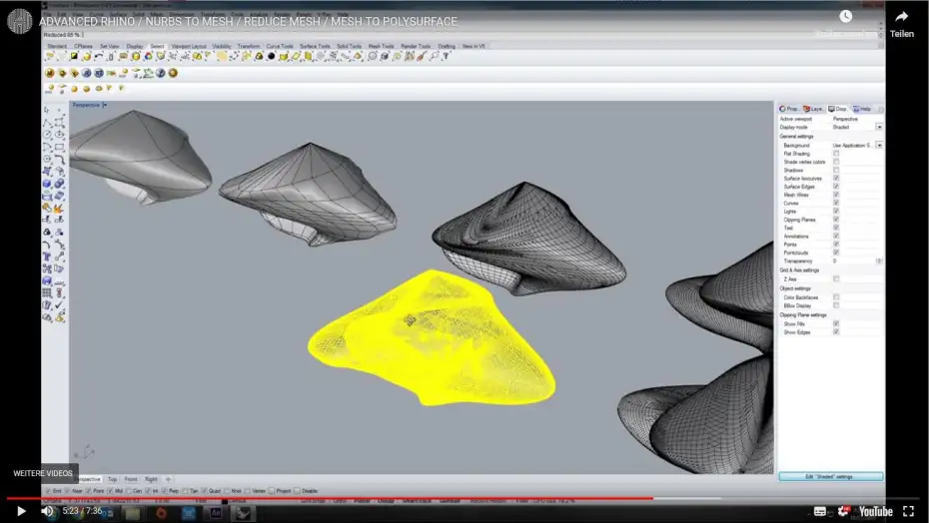Click the YouTube logo link

tap(876, 511)
